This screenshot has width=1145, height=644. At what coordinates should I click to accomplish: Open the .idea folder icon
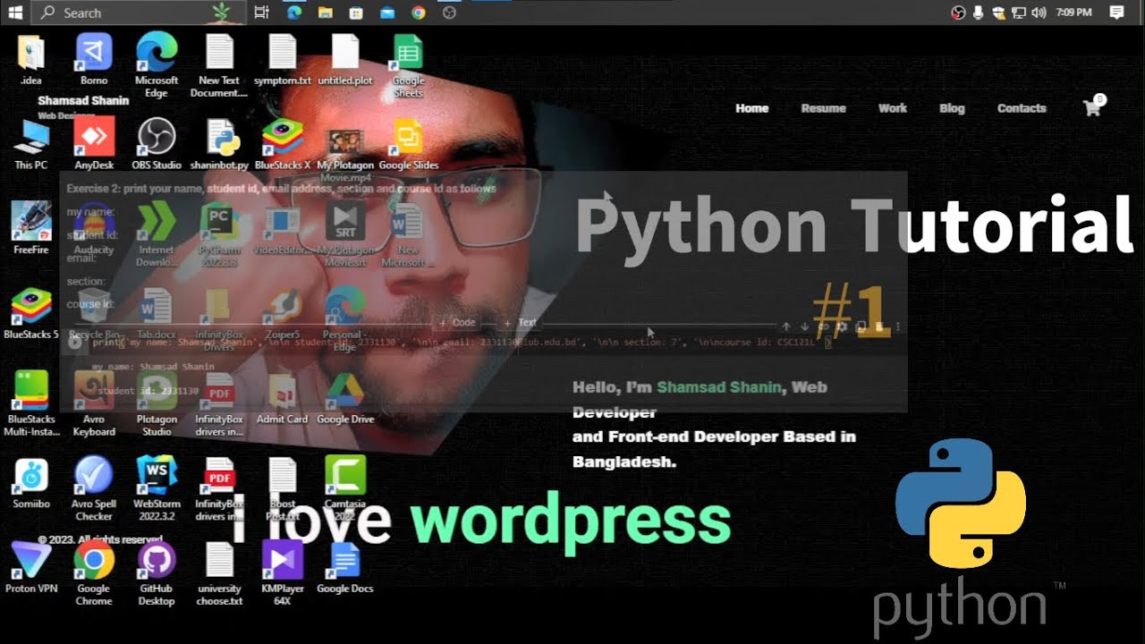click(x=31, y=59)
